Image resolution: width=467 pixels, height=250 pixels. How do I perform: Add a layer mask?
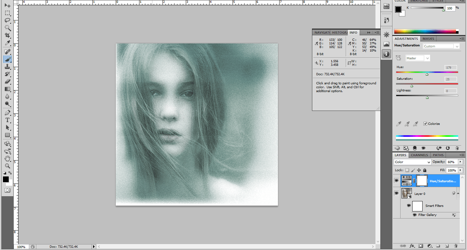421,246
